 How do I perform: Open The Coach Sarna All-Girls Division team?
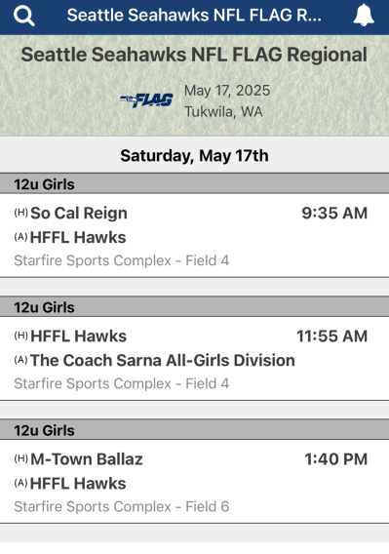point(163,360)
